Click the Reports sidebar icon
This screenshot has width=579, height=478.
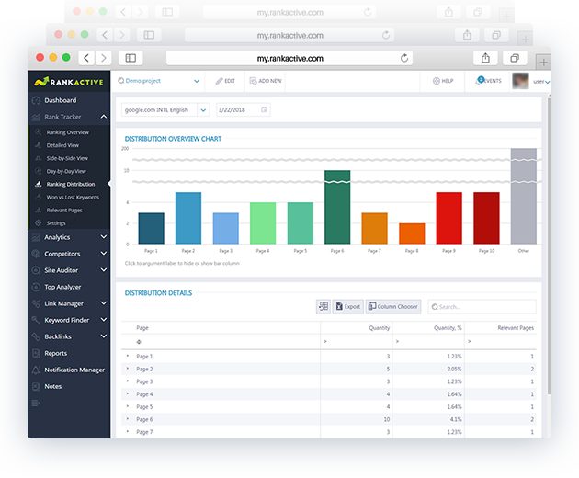pyautogui.click(x=36, y=354)
